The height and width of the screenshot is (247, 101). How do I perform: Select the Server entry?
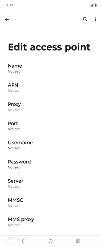pos(50,184)
